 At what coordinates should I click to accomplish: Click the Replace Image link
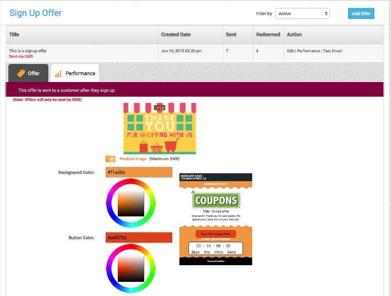[133, 159]
